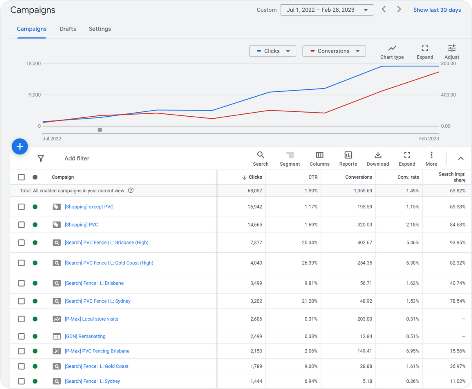Select the [Shopping] PVC campaign checkbox
The image size is (472, 389).
(x=22, y=225)
